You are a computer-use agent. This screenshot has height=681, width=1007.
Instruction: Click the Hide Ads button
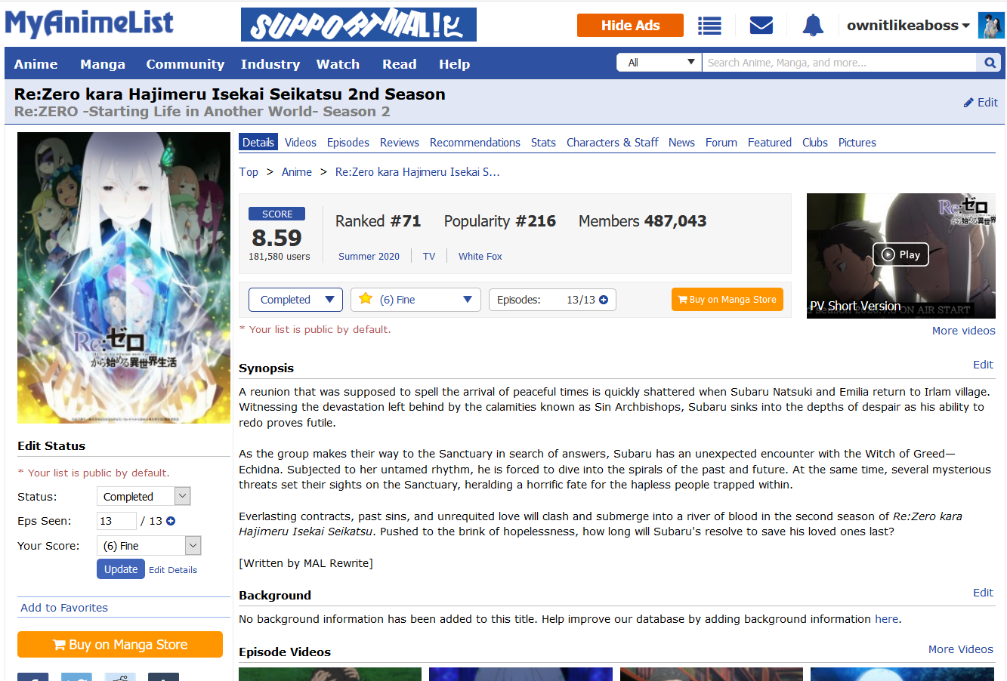(x=630, y=26)
